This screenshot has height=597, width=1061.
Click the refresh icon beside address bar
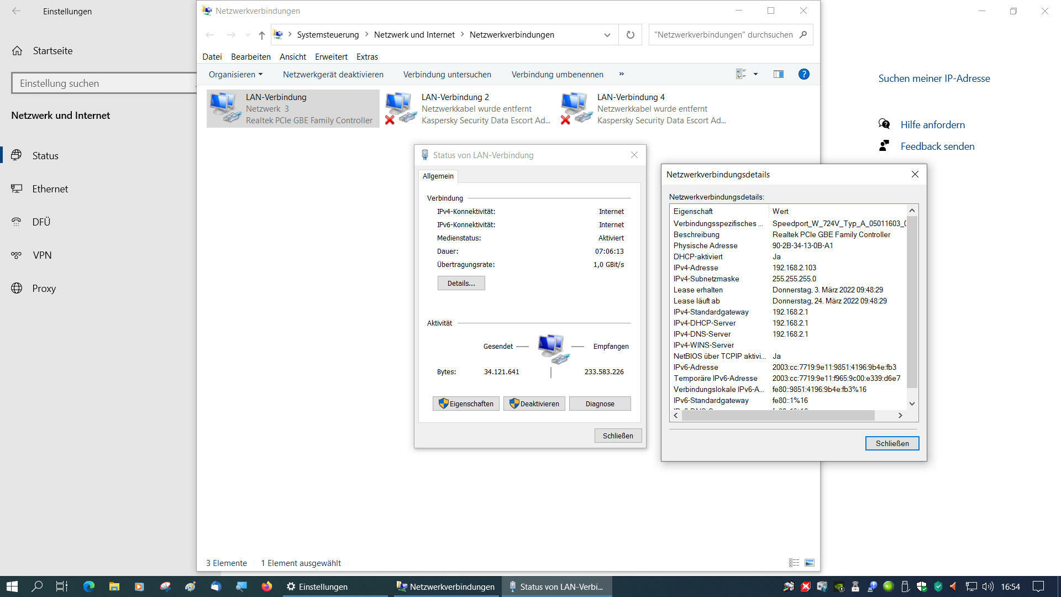click(x=630, y=35)
